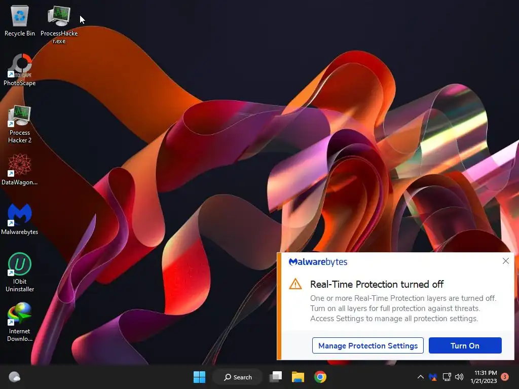
Task: Click Manage Protection Settings button
Action: 368,345
